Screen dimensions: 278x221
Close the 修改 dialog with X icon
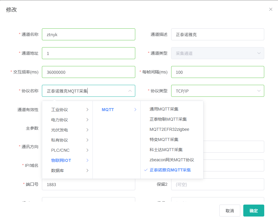271,9
